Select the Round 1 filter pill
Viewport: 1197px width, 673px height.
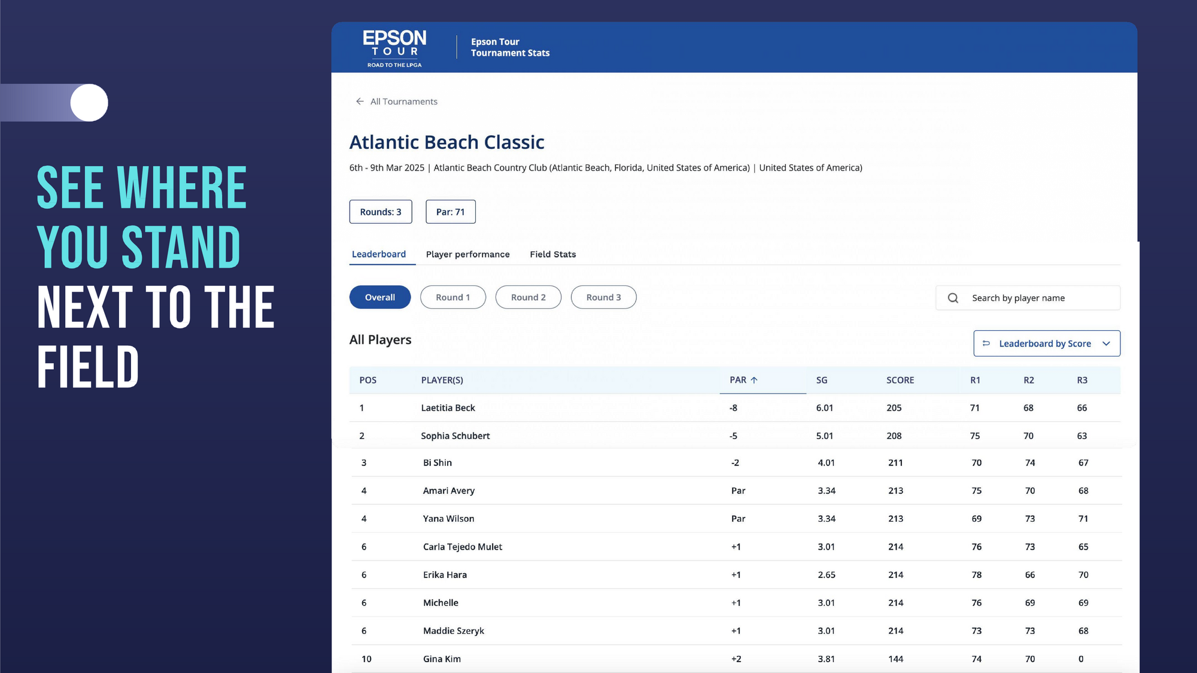[x=452, y=297]
